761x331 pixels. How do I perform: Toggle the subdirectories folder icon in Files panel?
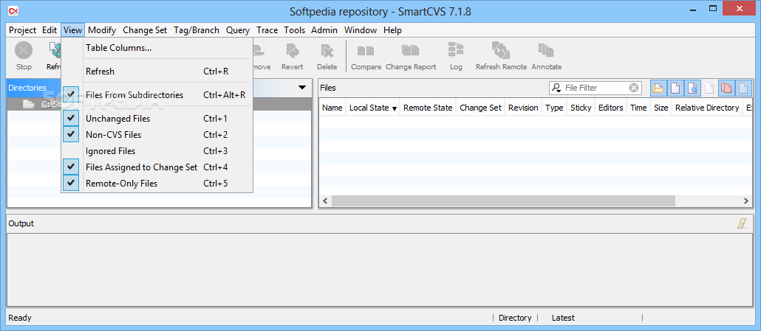click(x=658, y=88)
